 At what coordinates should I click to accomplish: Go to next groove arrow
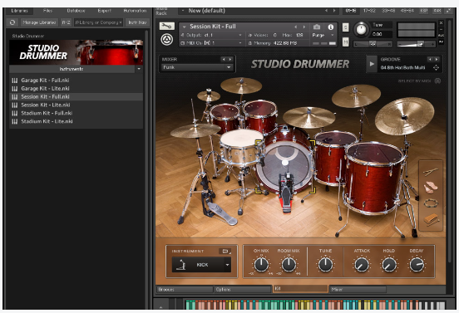click(437, 59)
